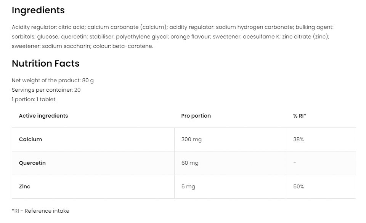The width and height of the screenshot is (366, 223).
Task: Click the Servings per container line
Action: pyautogui.click(x=46, y=90)
